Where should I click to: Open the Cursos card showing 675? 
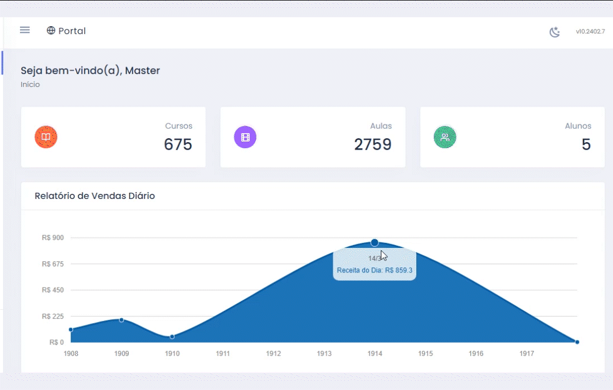coord(113,137)
